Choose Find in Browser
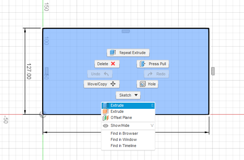 [x=124, y=133]
